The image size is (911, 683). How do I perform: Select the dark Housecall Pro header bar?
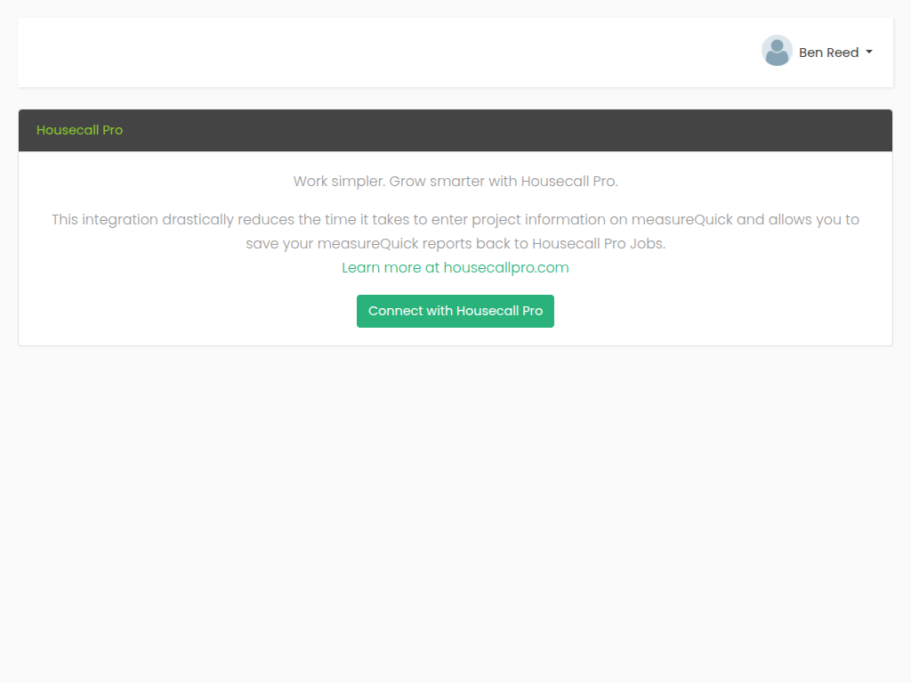pyautogui.click(x=455, y=129)
